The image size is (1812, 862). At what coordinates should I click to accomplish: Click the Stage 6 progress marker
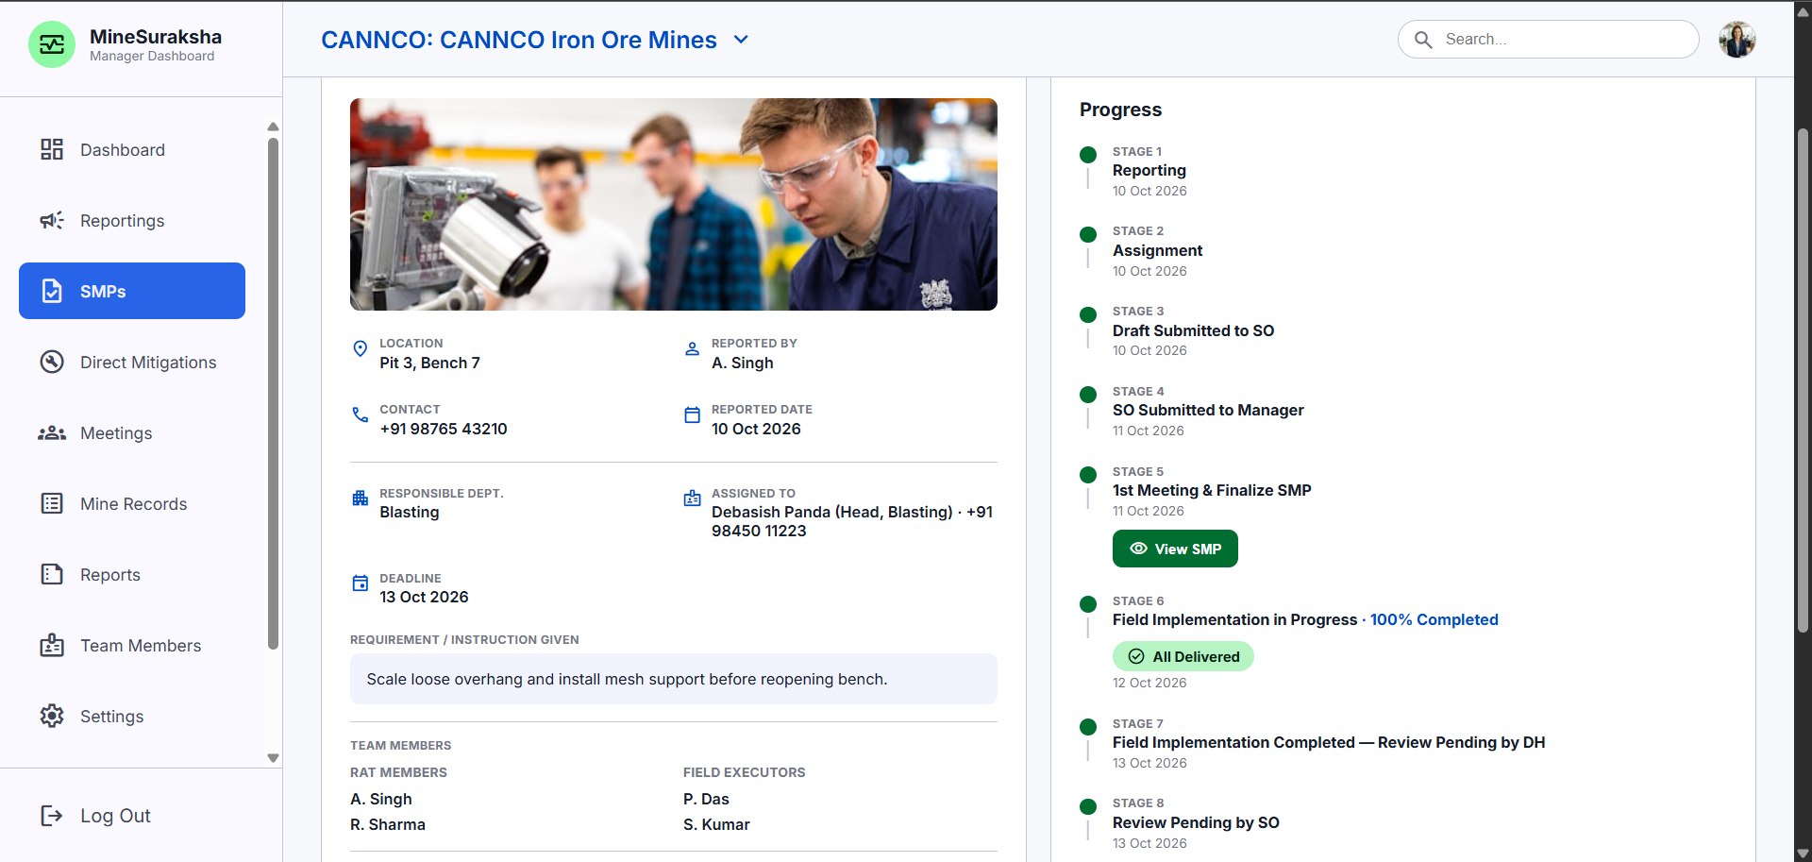(1088, 604)
